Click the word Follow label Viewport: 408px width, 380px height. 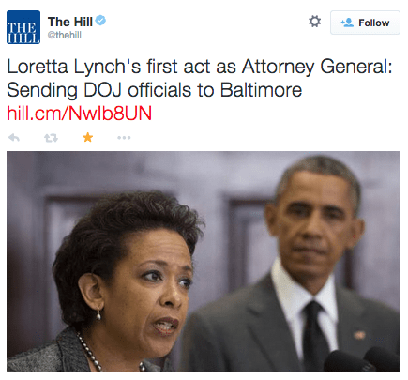point(374,23)
